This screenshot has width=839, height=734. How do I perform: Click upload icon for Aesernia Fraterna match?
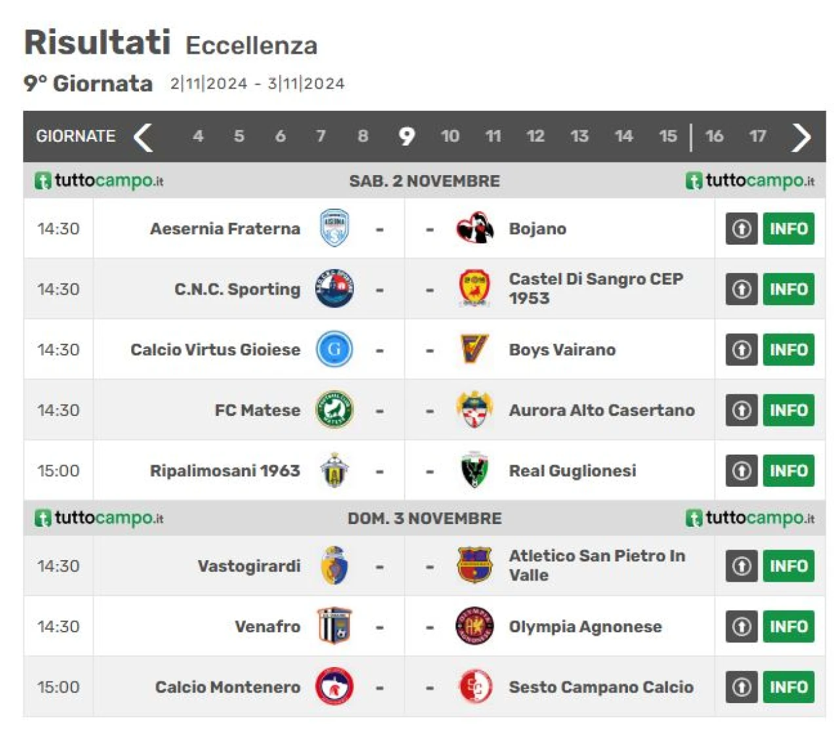pyautogui.click(x=741, y=228)
